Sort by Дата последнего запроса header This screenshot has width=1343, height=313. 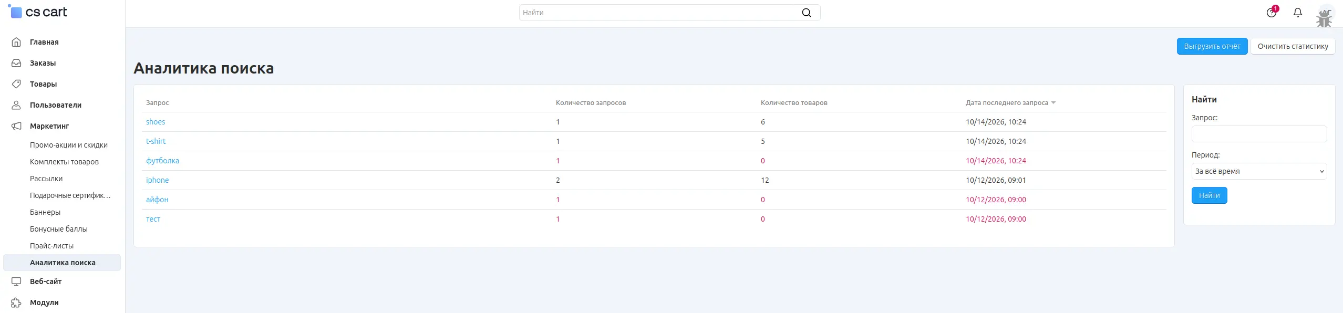(1007, 103)
